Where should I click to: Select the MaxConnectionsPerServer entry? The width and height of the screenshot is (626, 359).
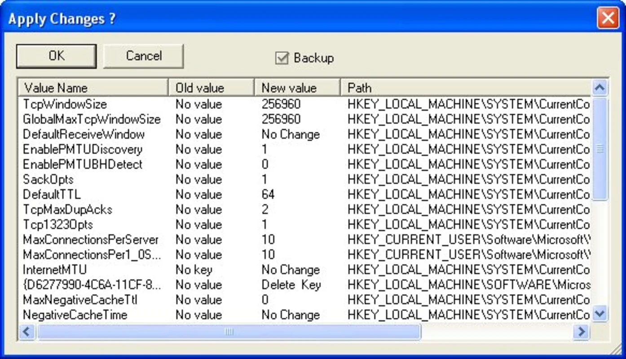pyautogui.click(x=305, y=240)
